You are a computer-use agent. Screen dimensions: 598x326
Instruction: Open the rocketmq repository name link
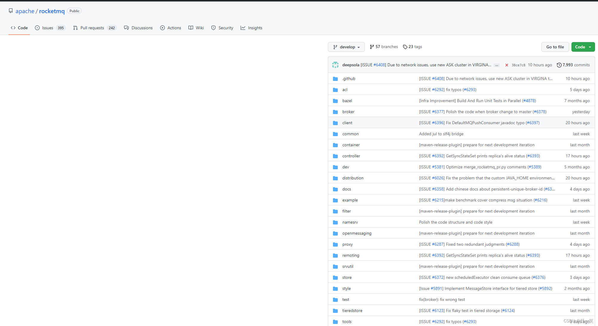pyautogui.click(x=52, y=11)
